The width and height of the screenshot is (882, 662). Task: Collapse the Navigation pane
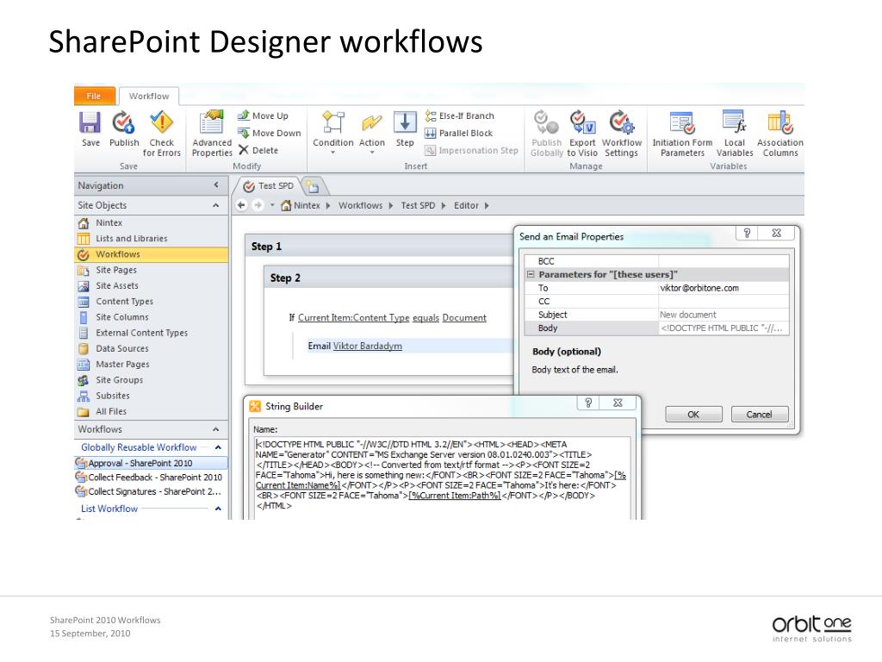click(216, 185)
